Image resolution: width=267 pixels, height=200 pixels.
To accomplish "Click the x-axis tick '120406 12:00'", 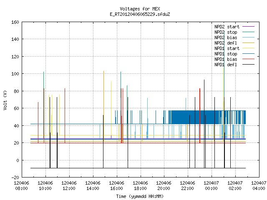I will click(69, 186).
